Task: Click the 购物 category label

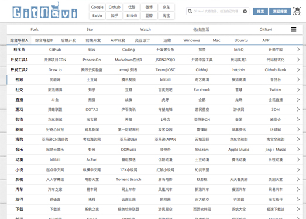Action: [x=19, y=120]
